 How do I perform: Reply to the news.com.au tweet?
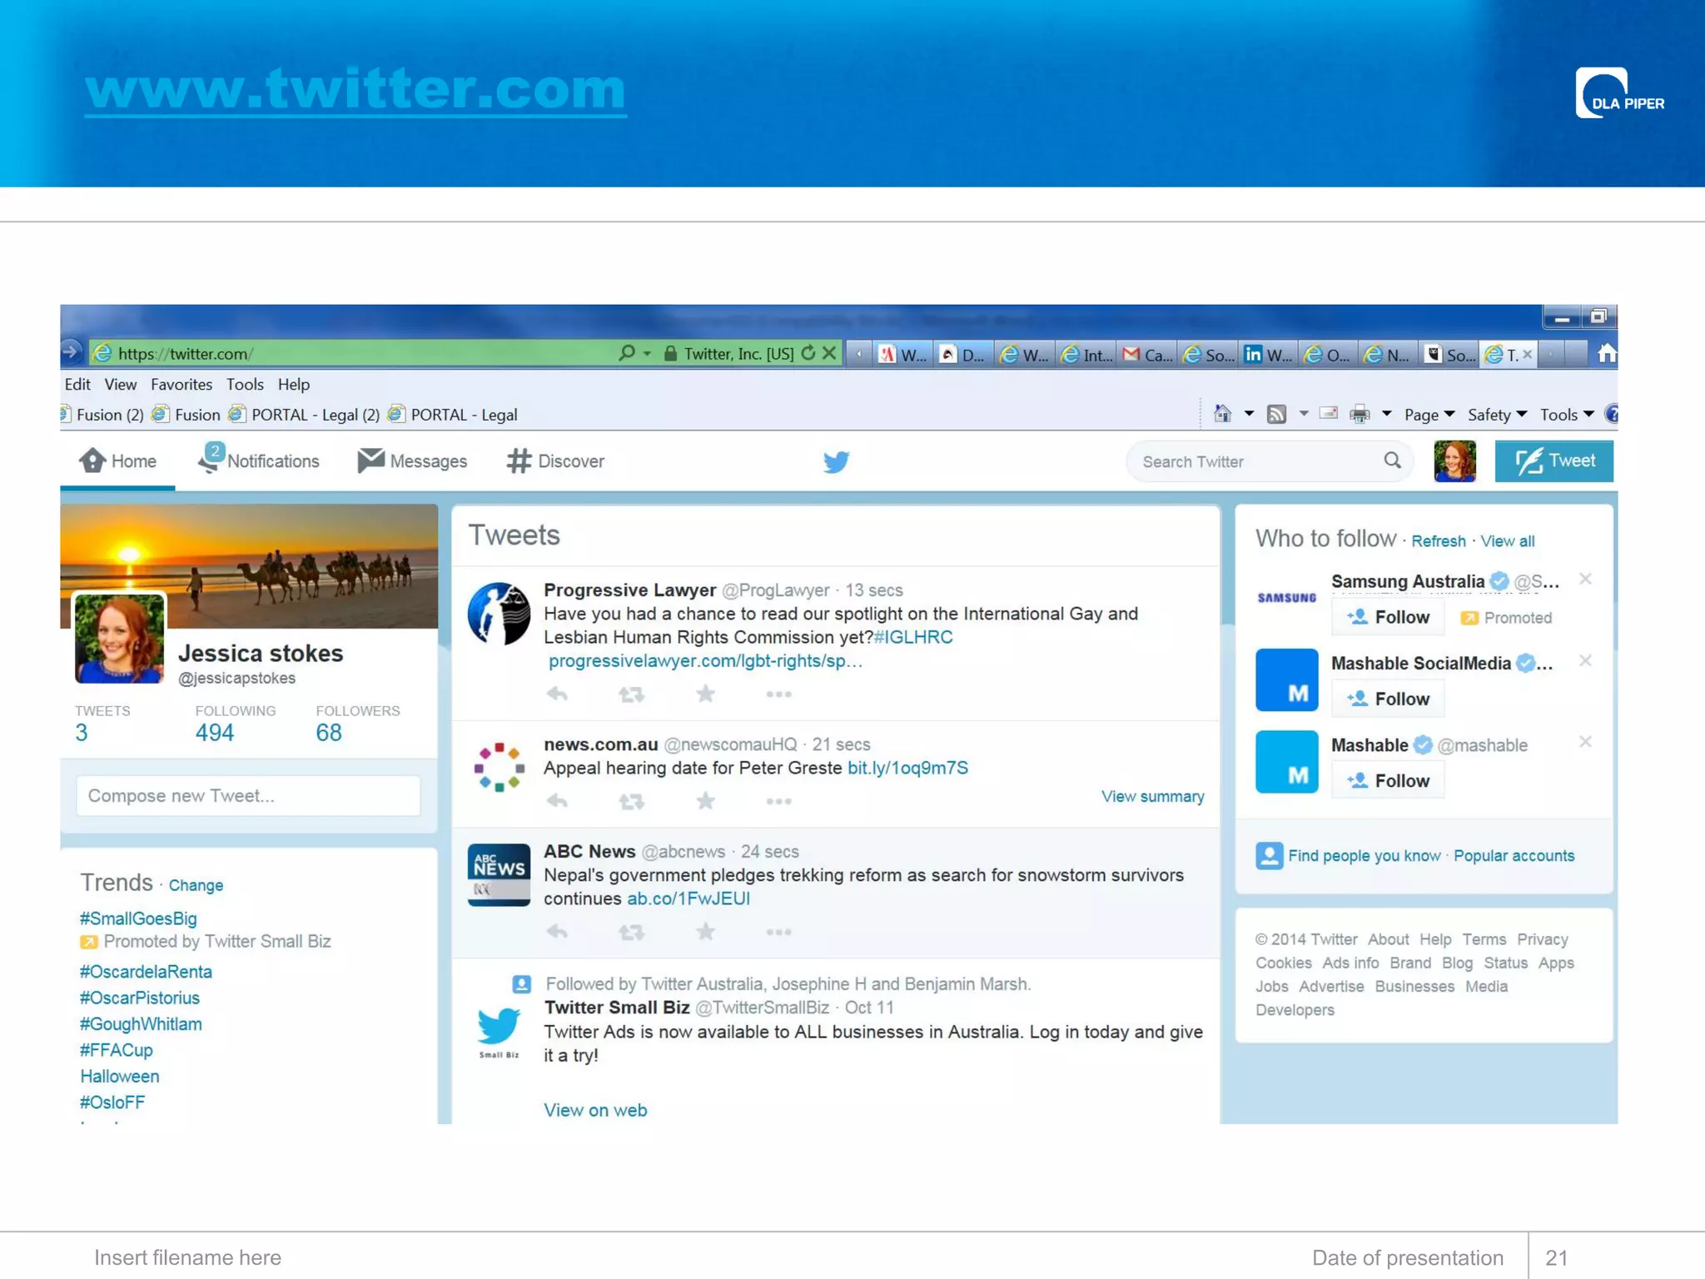click(x=557, y=801)
